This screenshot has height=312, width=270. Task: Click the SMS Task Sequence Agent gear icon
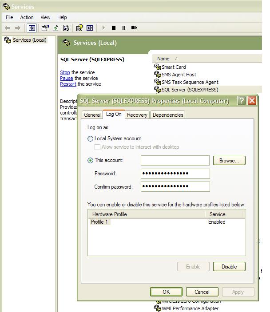(x=157, y=82)
